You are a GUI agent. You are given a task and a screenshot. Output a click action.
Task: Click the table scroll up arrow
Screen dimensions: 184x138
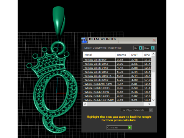(x=153, y=54)
